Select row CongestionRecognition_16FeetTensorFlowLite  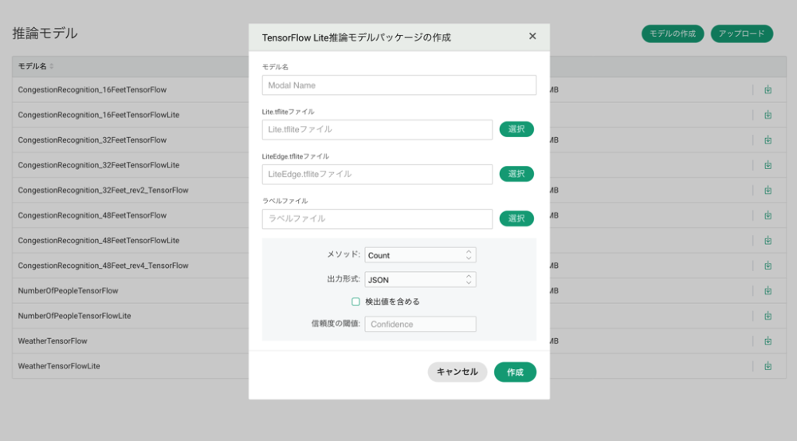399,115
